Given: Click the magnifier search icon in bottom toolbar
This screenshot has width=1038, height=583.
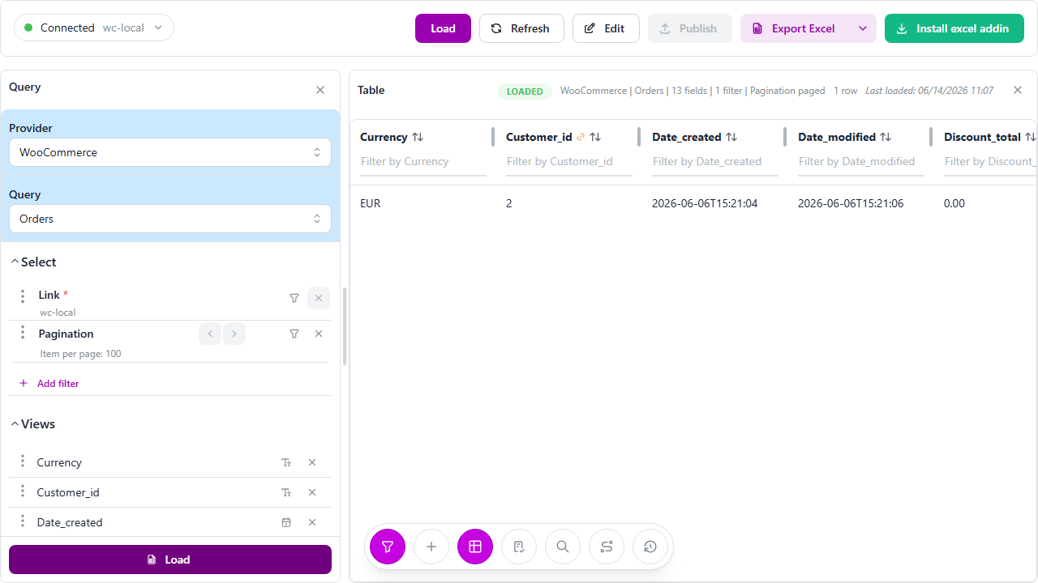Looking at the screenshot, I should pyautogui.click(x=563, y=547).
